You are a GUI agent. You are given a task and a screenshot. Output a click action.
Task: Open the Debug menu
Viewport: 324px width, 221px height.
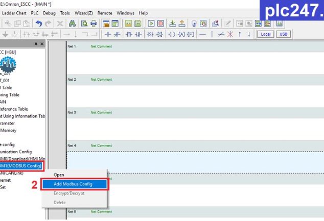[x=49, y=13]
